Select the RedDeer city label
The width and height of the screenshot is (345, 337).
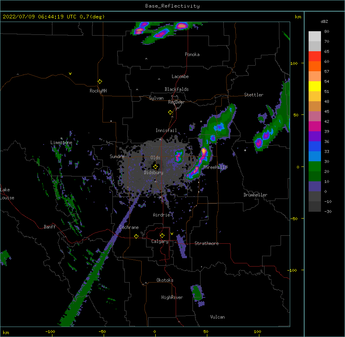click(x=176, y=102)
